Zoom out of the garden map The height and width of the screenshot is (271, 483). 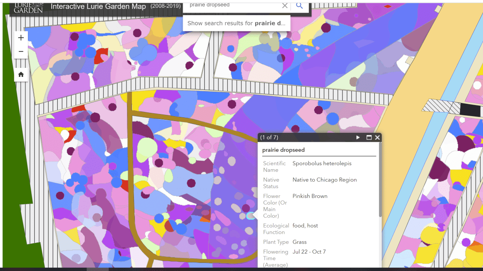point(21,52)
